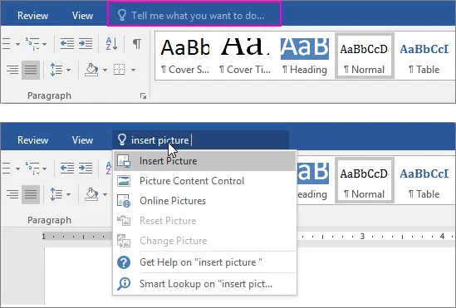
Task: Toggle Justify alignment in top ribbon
Action: [x=31, y=70]
